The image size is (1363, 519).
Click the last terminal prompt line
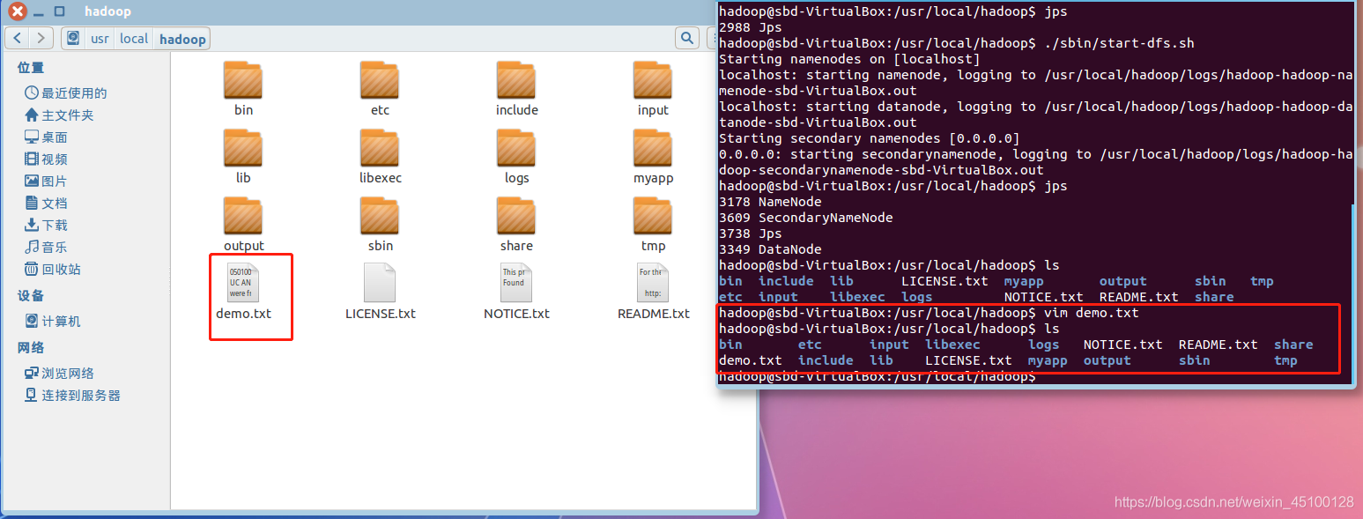[878, 376]
